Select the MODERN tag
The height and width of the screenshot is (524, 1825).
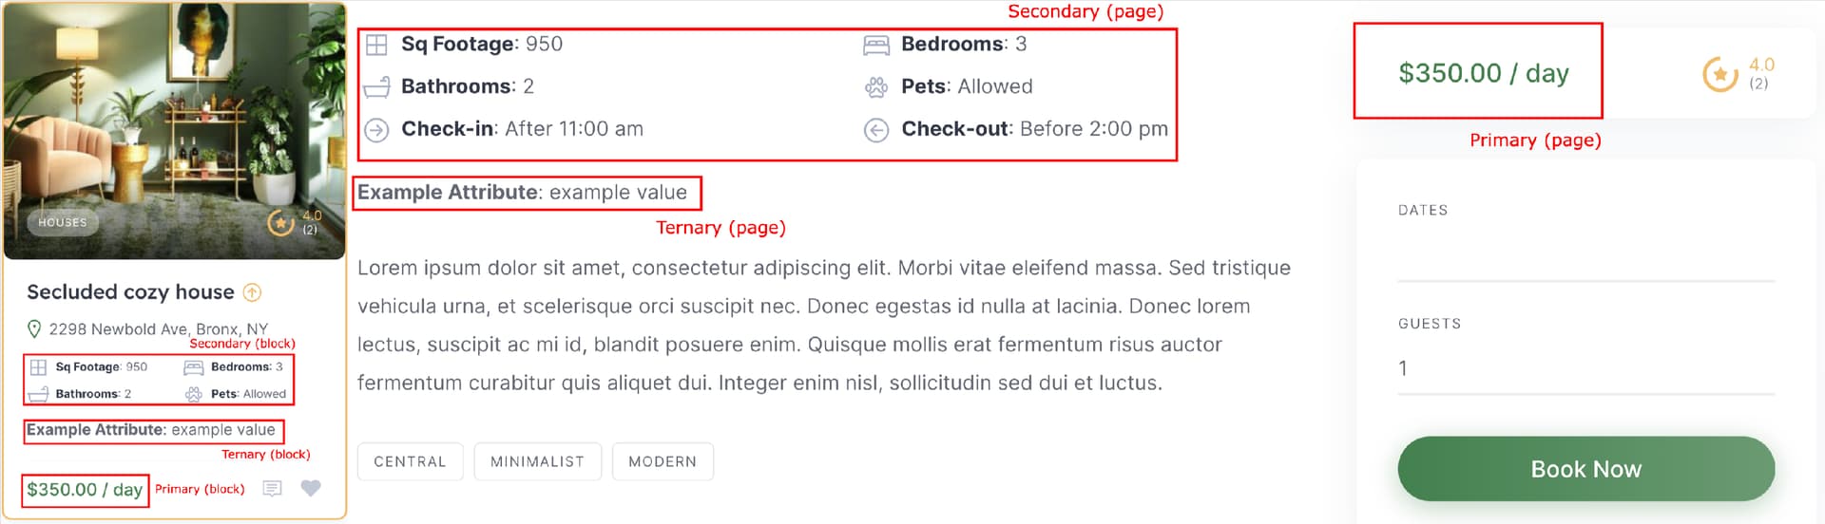click(663, 461)
